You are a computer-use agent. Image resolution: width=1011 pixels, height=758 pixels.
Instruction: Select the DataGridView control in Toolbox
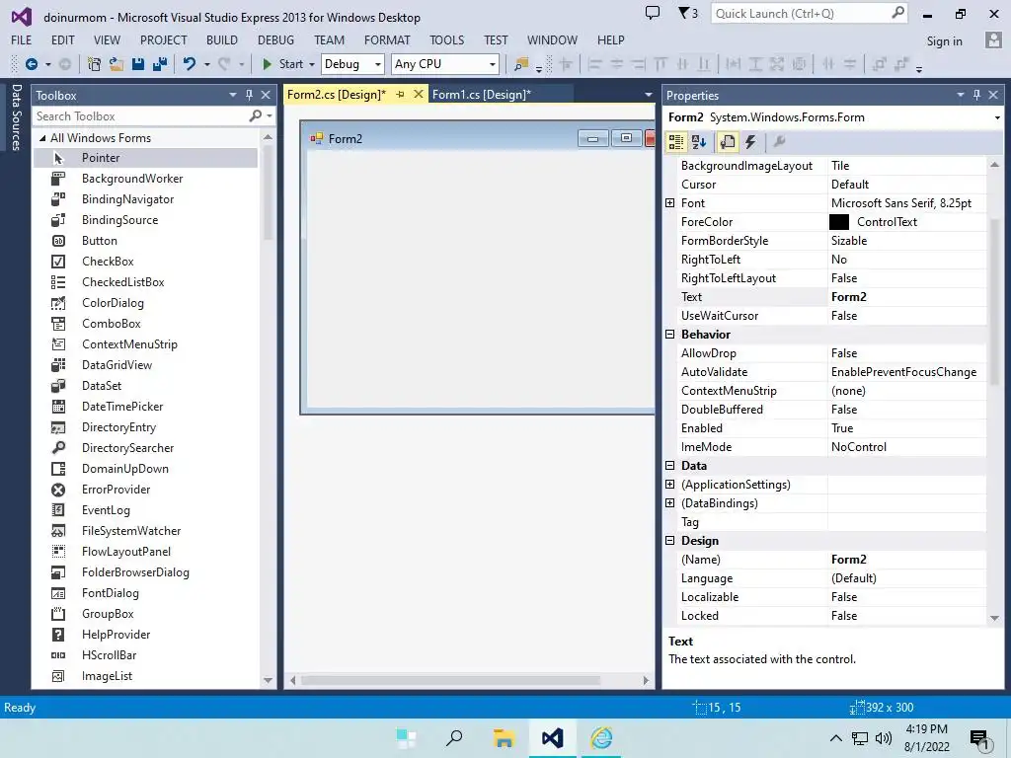[146, 365]
